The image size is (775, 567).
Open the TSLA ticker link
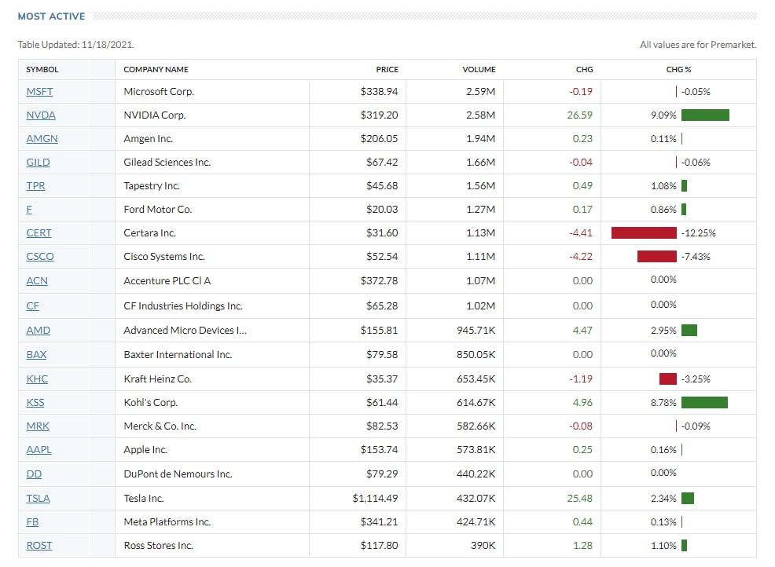[38, 499]
